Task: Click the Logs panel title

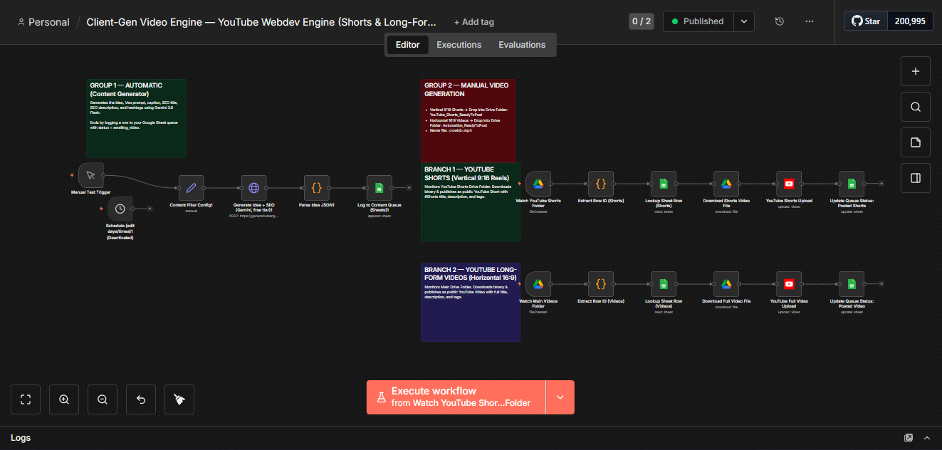Action: coord(21,438)
